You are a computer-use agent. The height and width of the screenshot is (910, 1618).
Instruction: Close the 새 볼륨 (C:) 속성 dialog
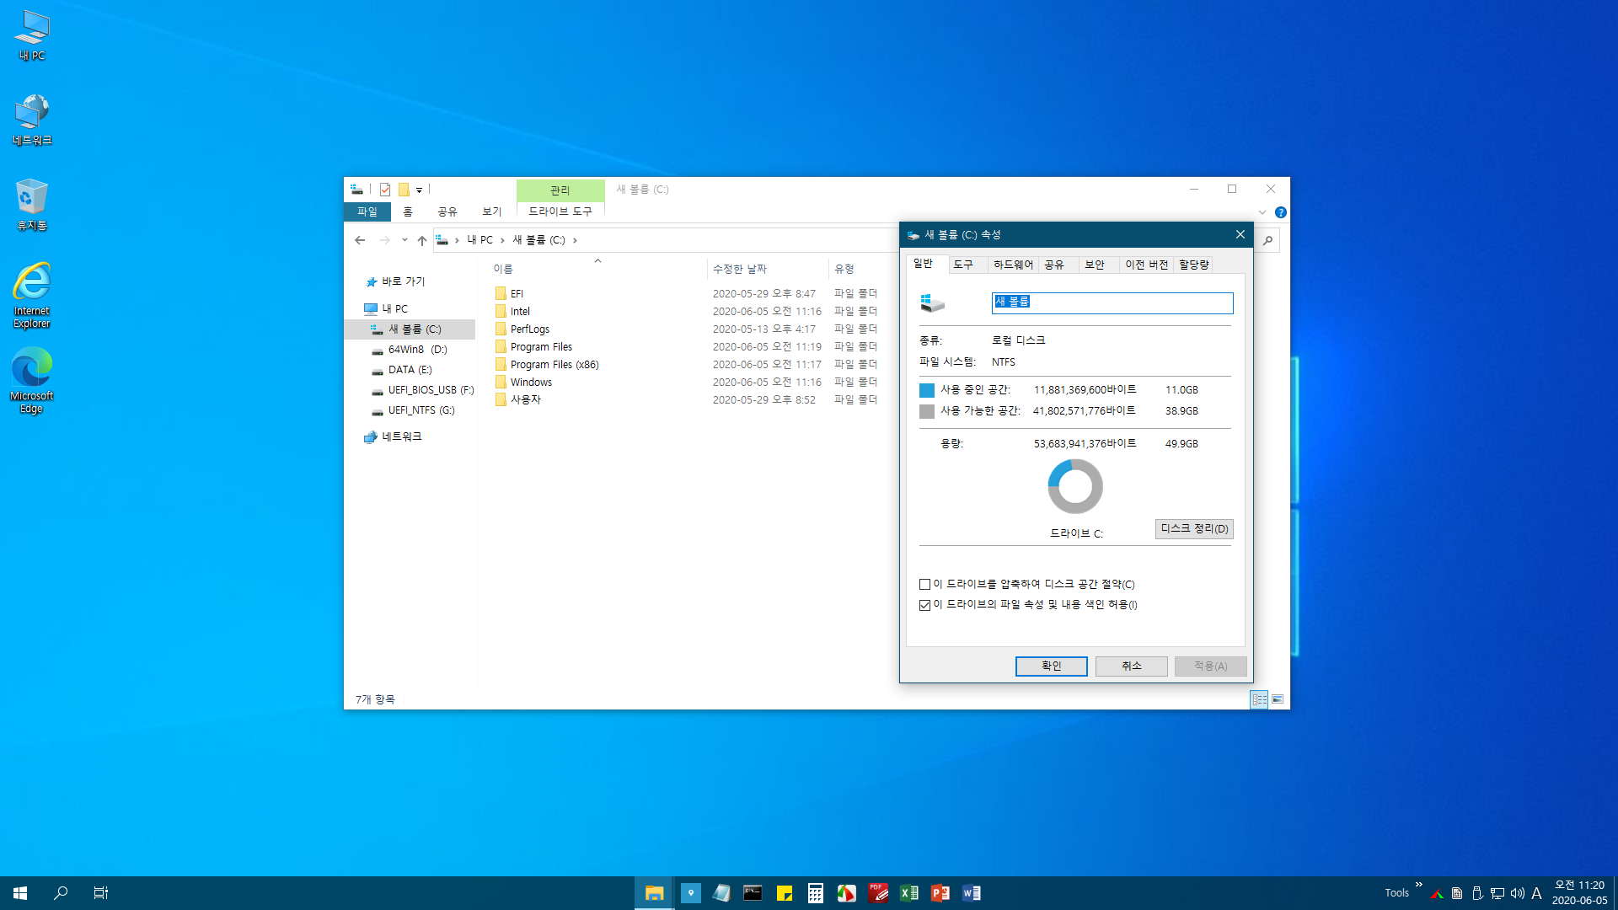click(1240, 234)
